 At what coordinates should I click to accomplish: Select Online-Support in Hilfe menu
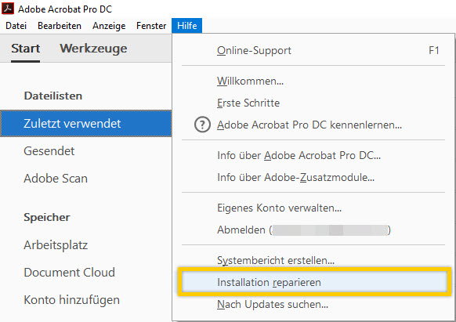(313, 50)
